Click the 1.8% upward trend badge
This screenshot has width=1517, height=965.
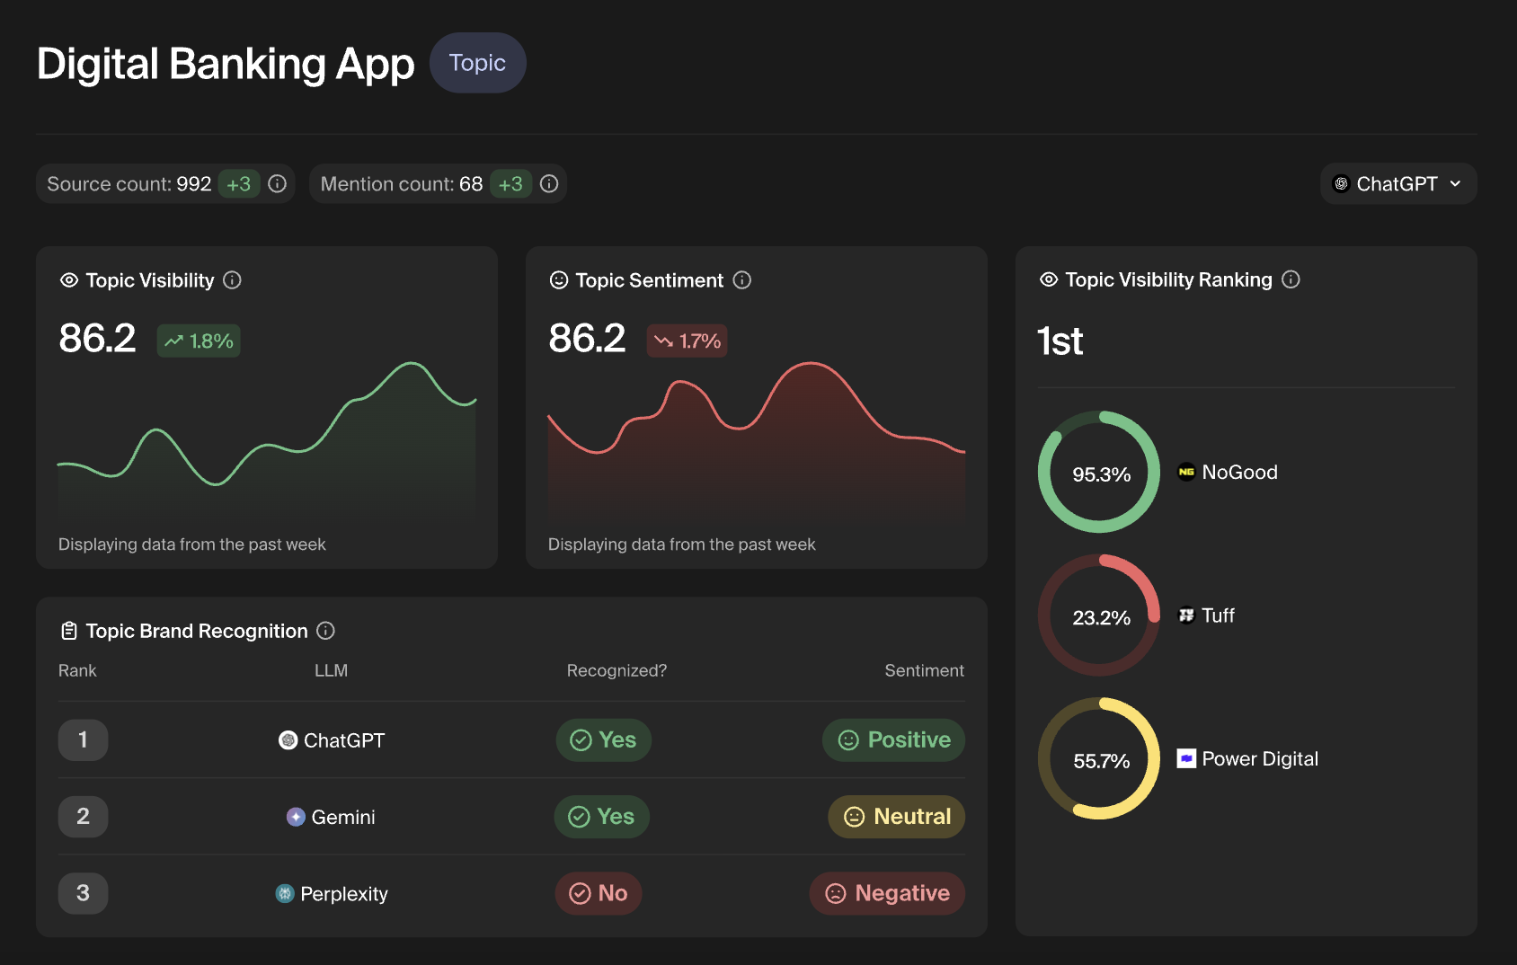199,341
